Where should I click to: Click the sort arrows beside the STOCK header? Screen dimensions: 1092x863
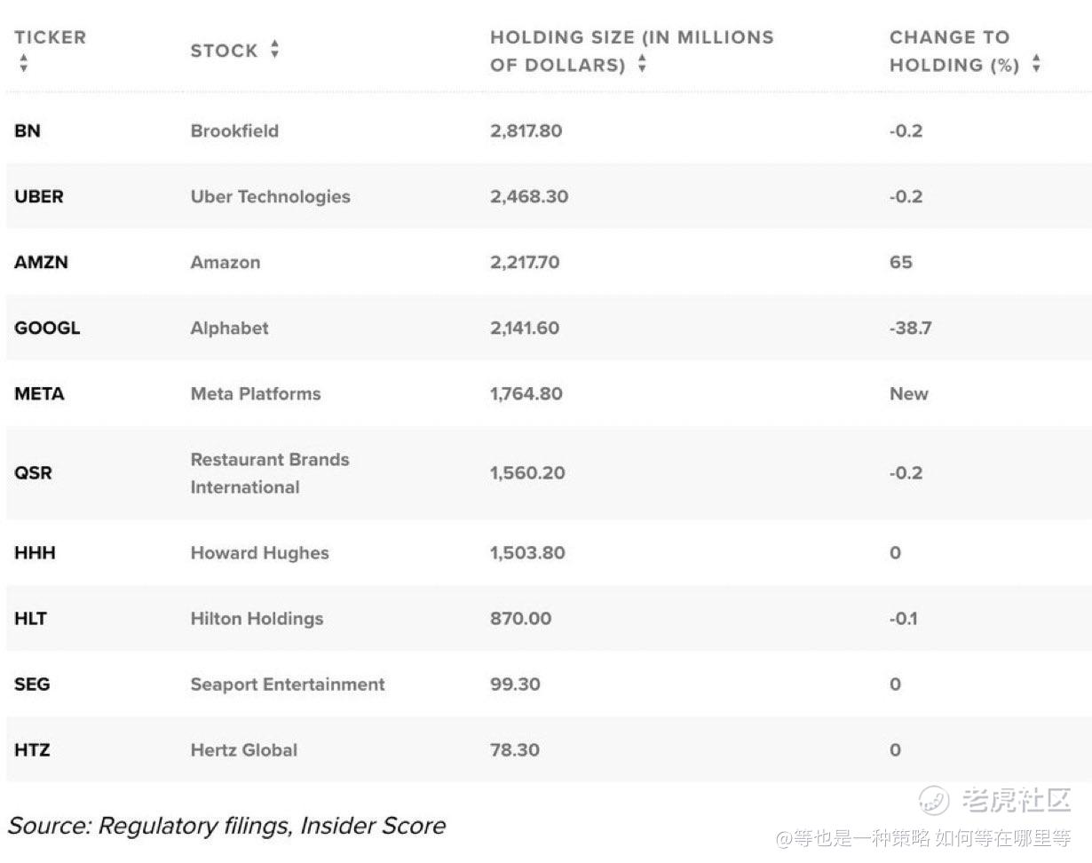(x=275, y=50)
